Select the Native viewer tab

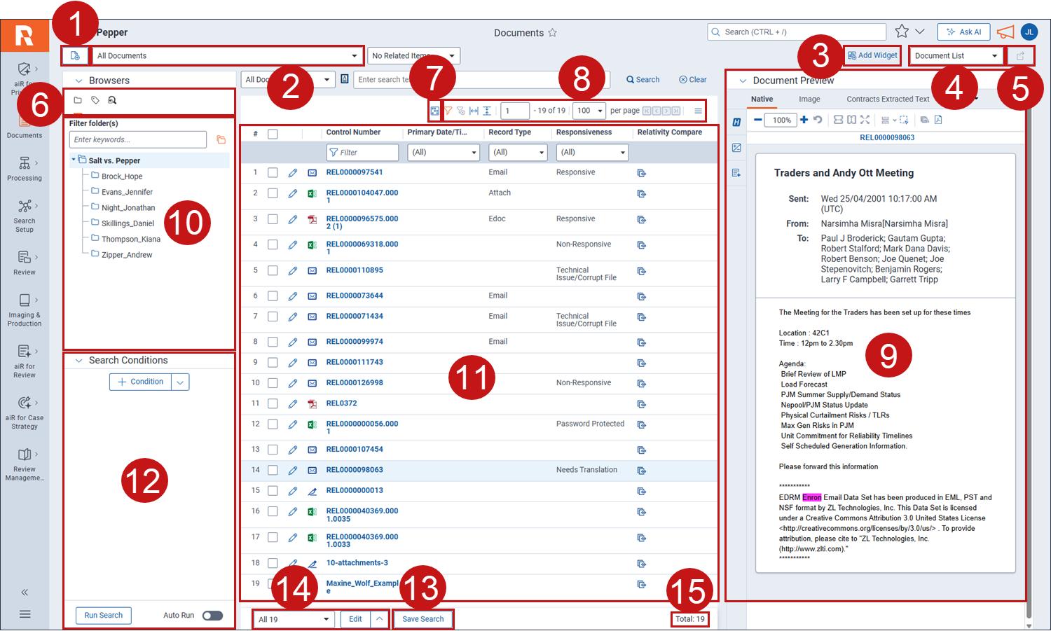pyautogui.click(x=762, y=99)
